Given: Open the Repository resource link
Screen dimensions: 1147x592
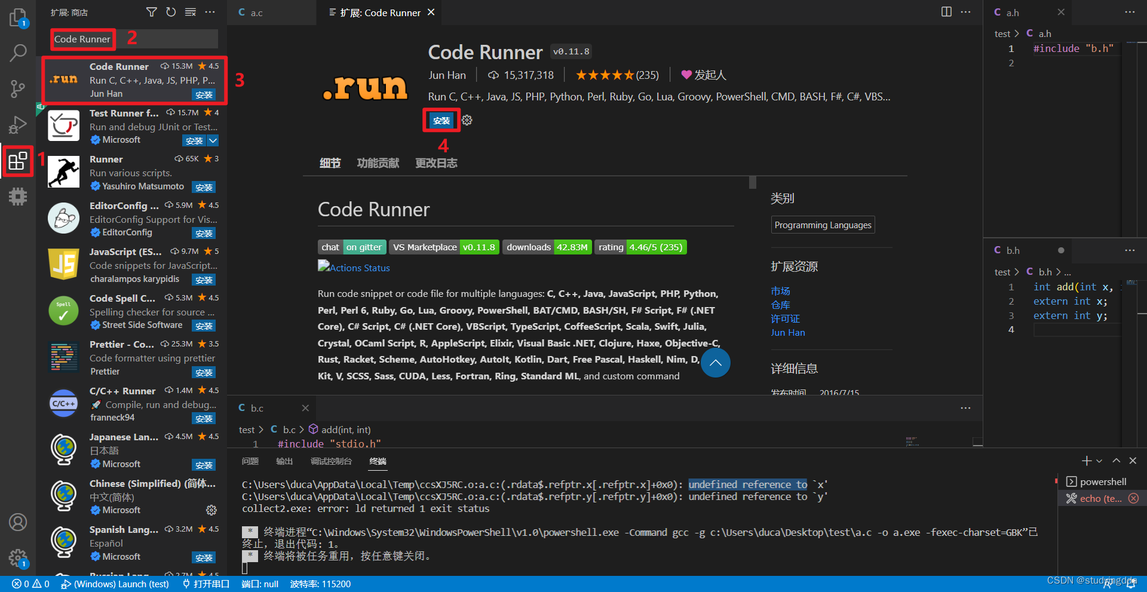Looking at the screenshot, I should pyautogui.click(x=780, y=305).
